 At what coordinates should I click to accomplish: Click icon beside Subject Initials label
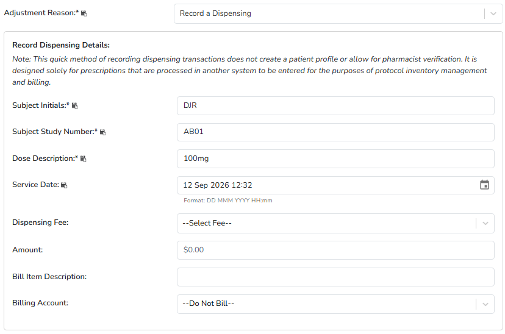[x=75, y=105]
